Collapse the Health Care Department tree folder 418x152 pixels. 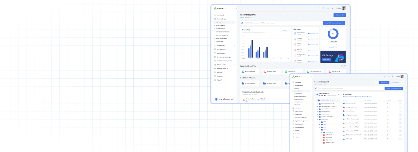click(x=317, y=100)
